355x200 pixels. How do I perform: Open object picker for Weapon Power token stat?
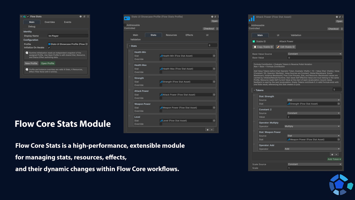coord(339,140)
